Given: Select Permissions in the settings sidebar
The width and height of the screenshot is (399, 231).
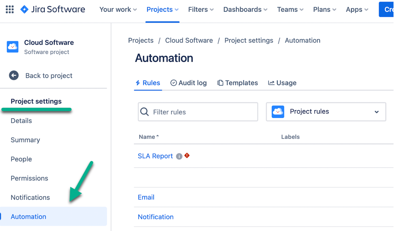Looking at the screenshot, I should click(29, 178).
